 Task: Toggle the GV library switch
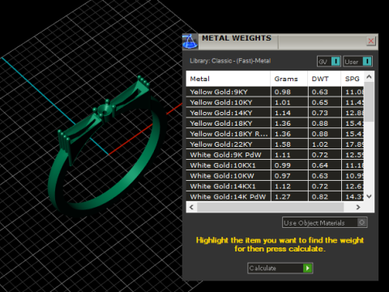click(x=329, y=62)
